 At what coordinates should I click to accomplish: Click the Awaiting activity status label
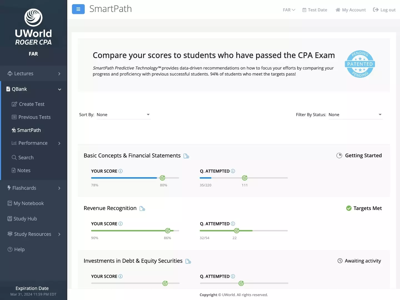pos(363,261)
